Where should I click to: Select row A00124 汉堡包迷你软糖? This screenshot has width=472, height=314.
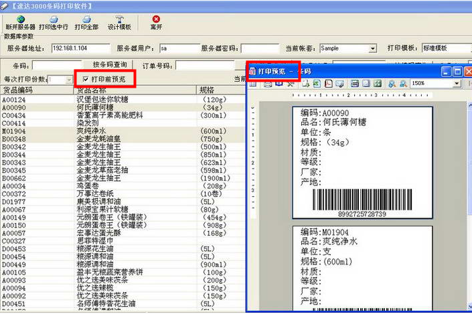tap(123, 99)
